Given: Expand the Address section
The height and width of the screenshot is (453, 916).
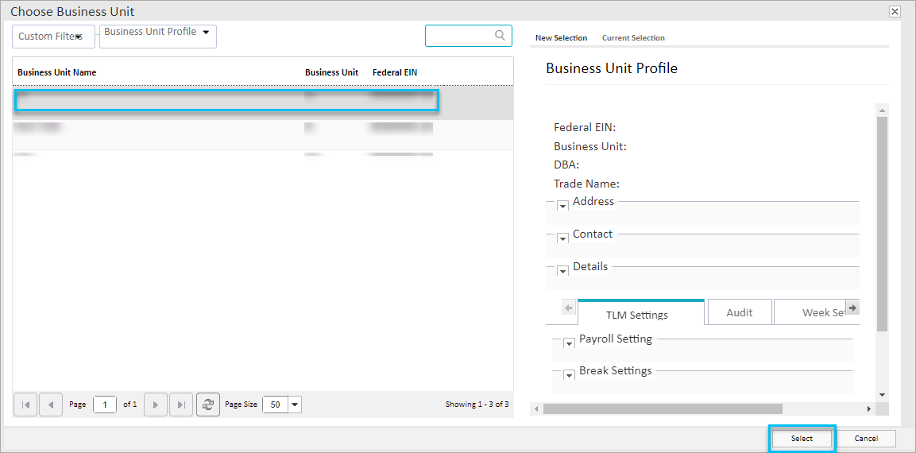Looking at the screenshot, I should (x=562, y=206).
